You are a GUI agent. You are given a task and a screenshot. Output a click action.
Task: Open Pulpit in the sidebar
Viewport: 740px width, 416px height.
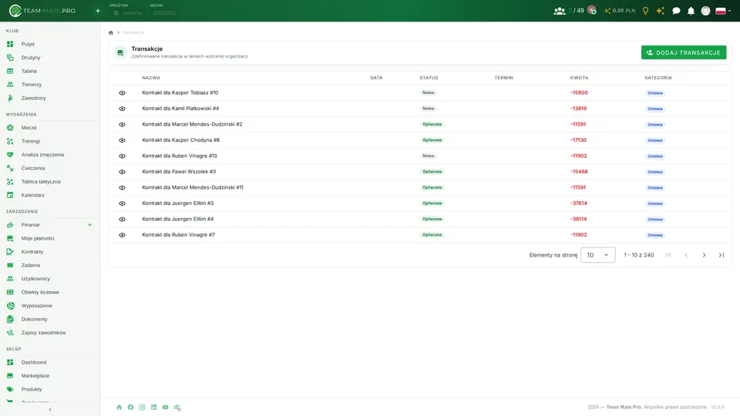click(28, 44)
